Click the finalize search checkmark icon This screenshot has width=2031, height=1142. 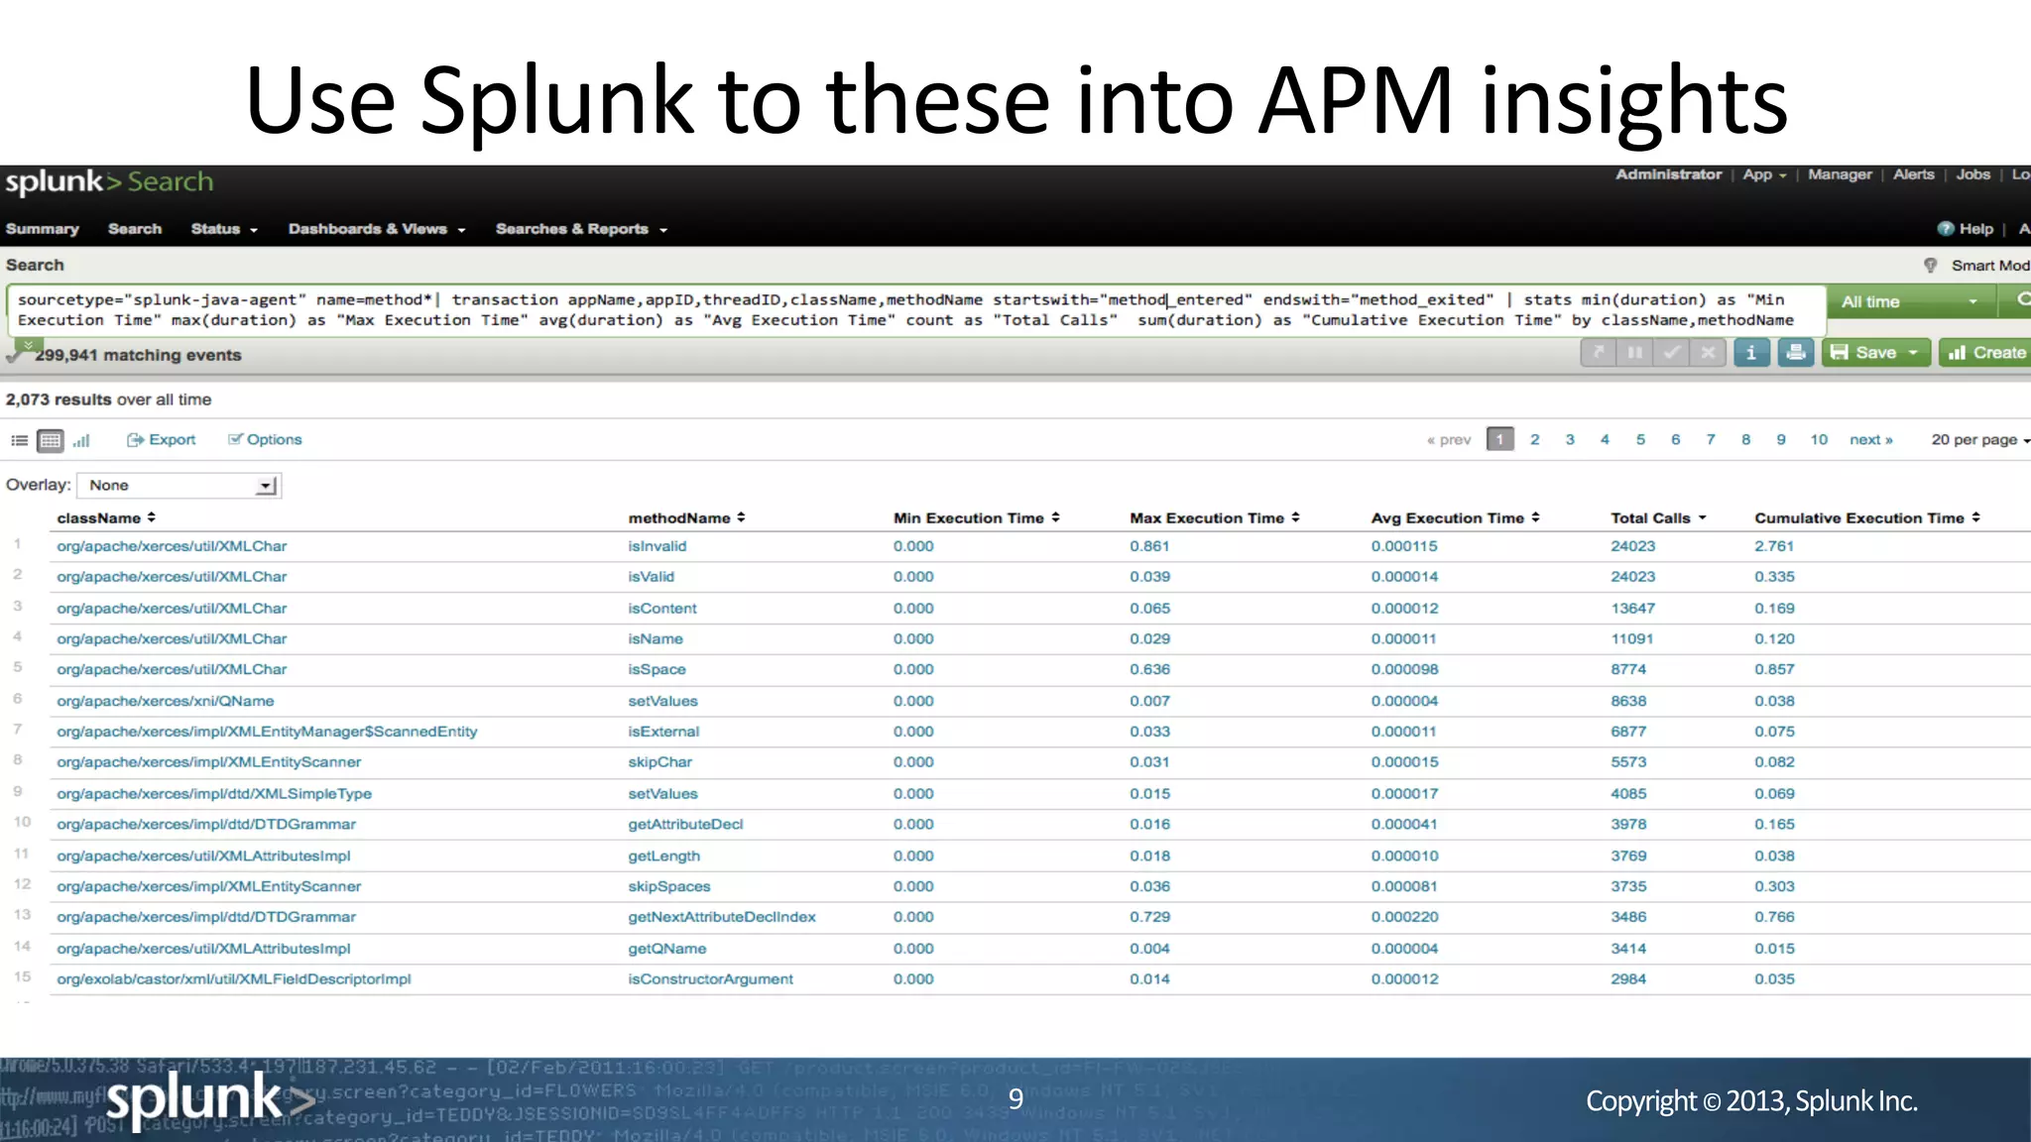(1672, 353)
